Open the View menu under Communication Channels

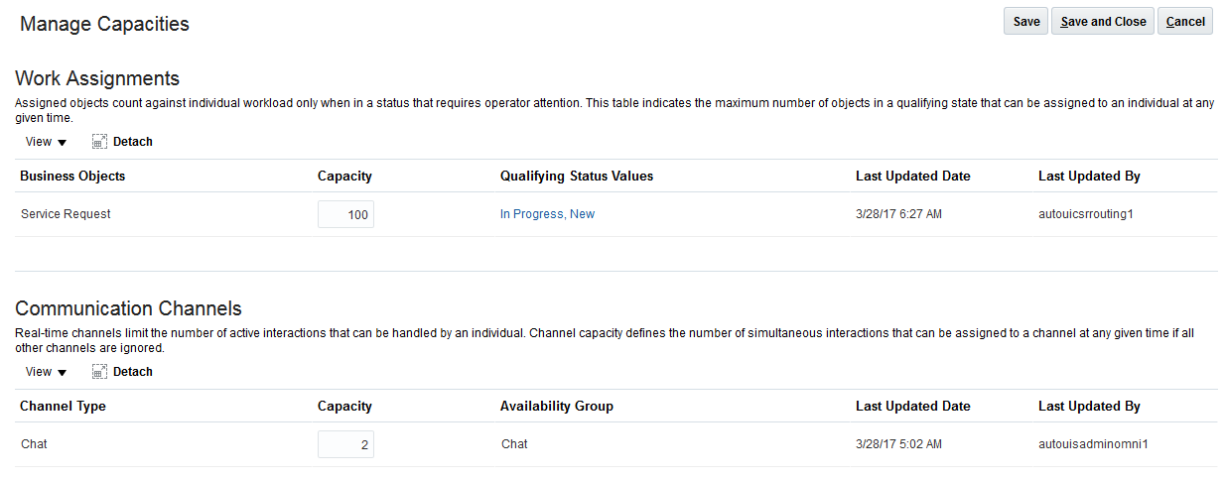[x=46, y=372]
